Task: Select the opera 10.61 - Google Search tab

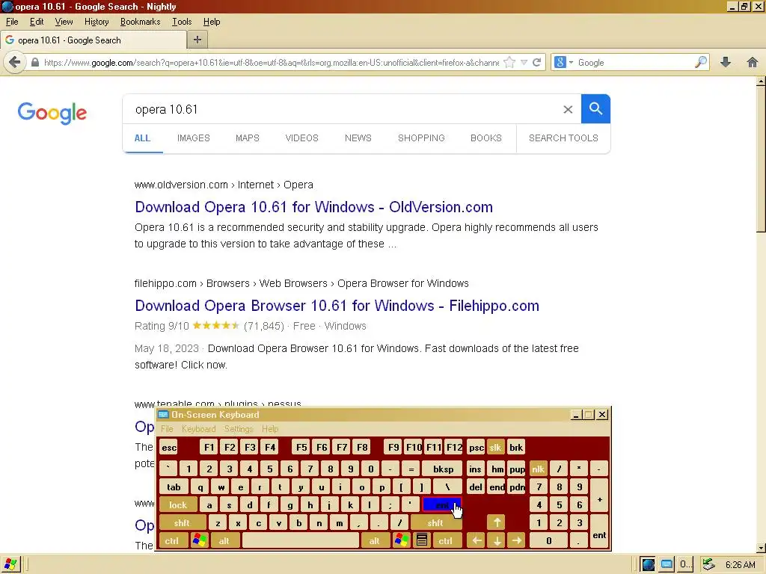Action: 93,40
